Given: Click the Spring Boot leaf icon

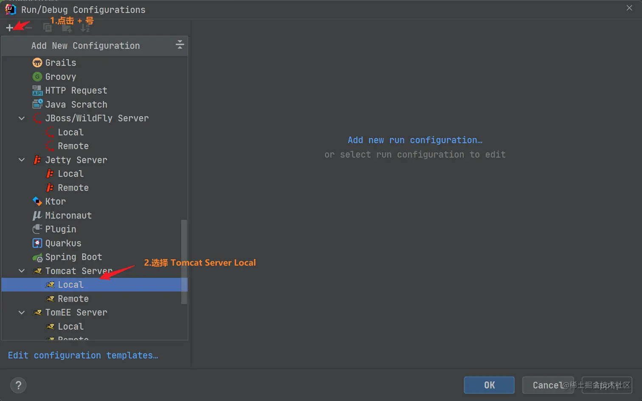Looking at the screenshot, I should (37, 257).
